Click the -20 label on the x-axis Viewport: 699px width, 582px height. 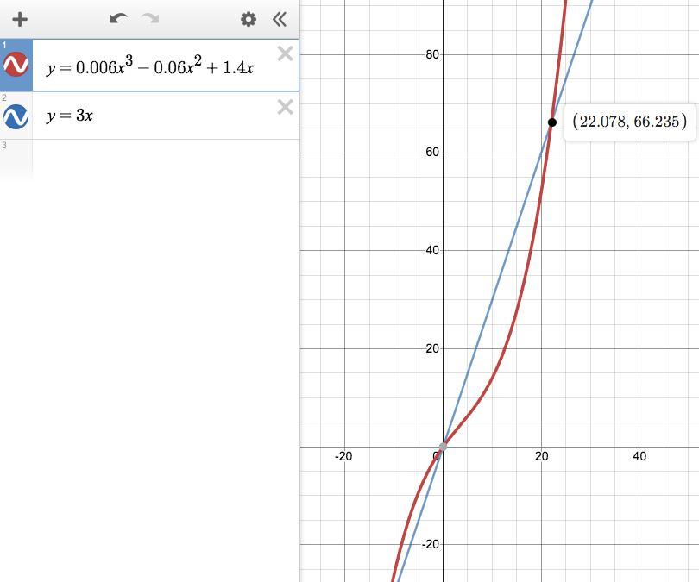coord(343,456)
